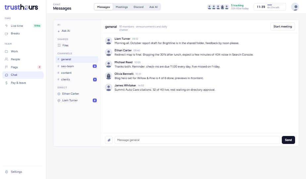The width and height of the screenshot is (306, 179).
Task: Click Michael Reed's message avatar
Action: (x=109, y=64)
